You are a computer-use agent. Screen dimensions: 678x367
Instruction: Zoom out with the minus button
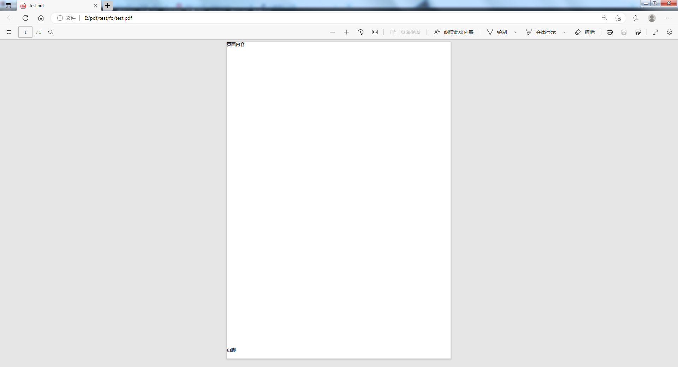tap(332, 32)
